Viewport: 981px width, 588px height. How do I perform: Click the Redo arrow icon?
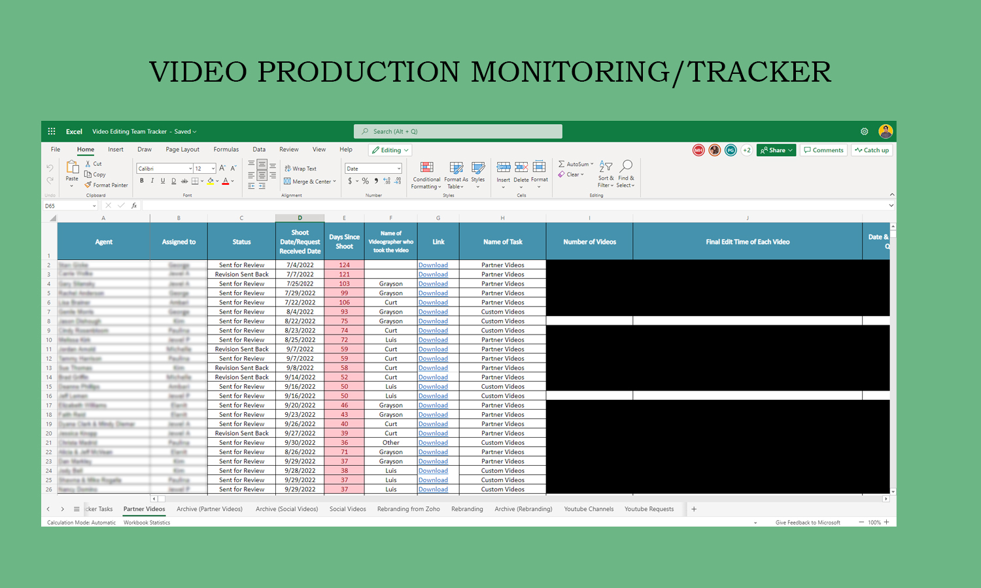pyautogui.click(x=50, y=180)
